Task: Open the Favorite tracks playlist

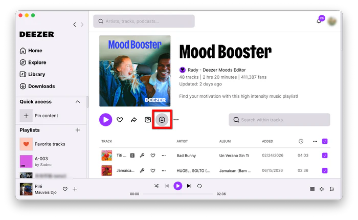Action: [x=42, y=144]
